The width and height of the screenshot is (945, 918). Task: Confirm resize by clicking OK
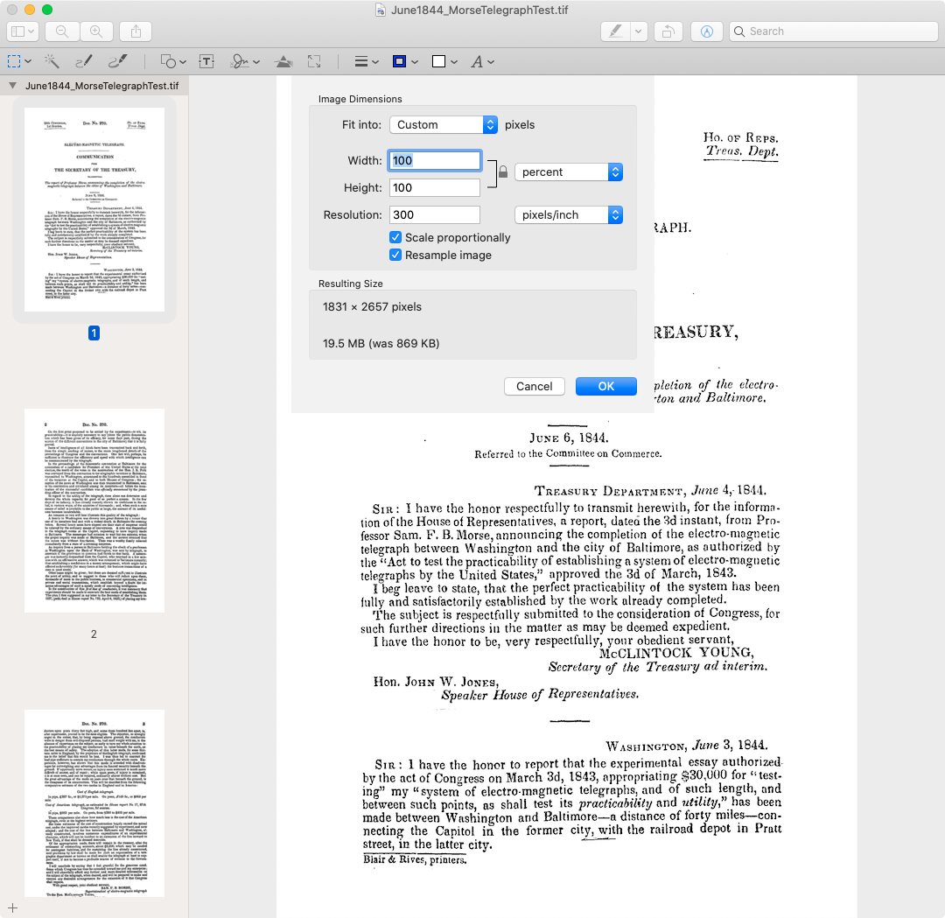(x=606, y=386)
